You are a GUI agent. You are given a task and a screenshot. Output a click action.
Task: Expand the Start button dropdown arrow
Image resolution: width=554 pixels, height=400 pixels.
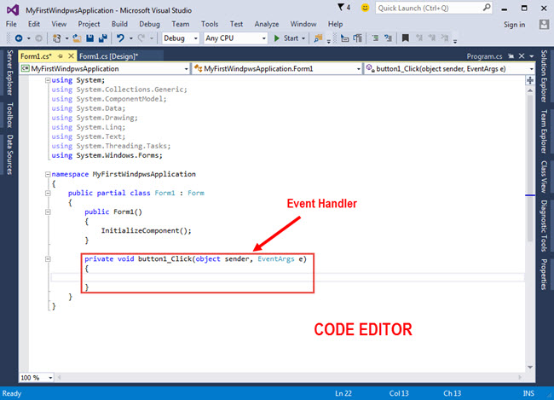pyautogui.click(x=303, y=38)
